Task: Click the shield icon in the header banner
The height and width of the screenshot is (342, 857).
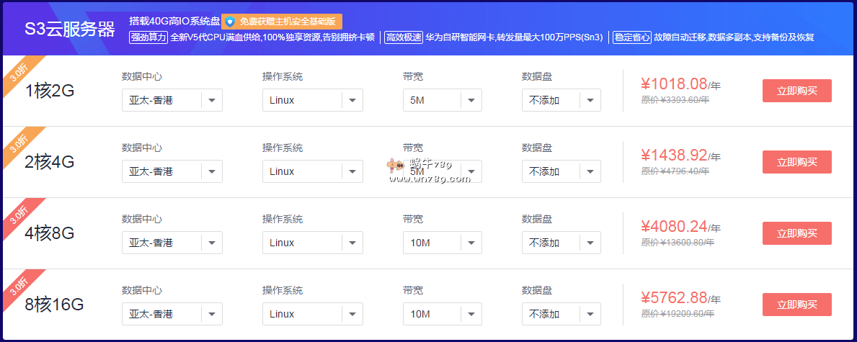Action: pos(230,22)
